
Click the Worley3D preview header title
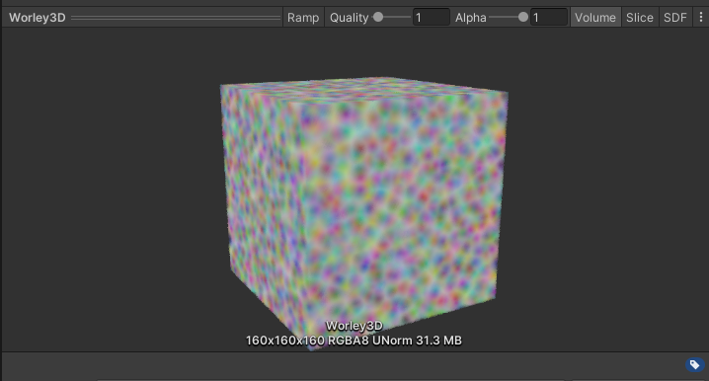(38, 17)
